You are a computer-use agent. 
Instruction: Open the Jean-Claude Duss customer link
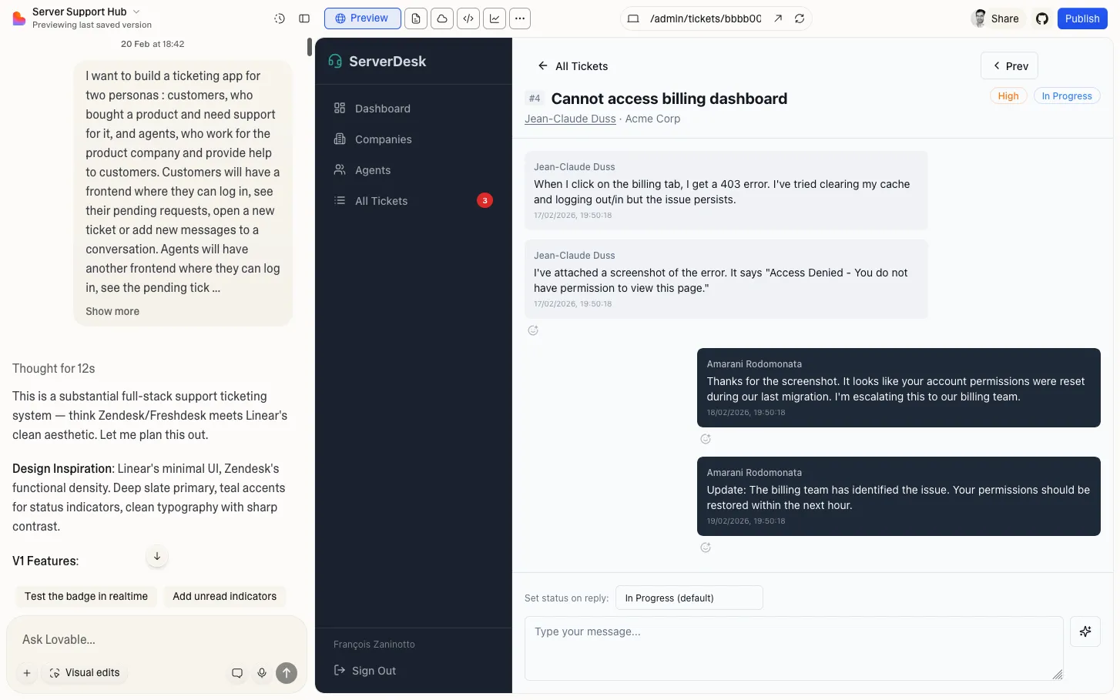(x=570, y=119)
